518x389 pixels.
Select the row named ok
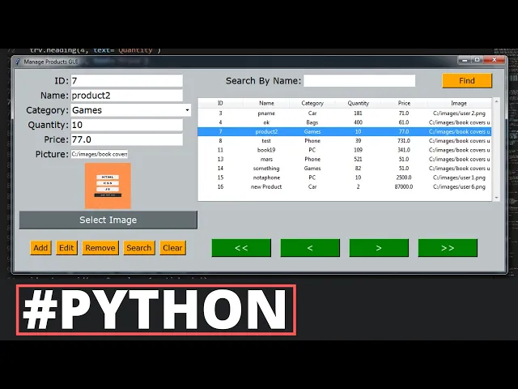(344, 122)
